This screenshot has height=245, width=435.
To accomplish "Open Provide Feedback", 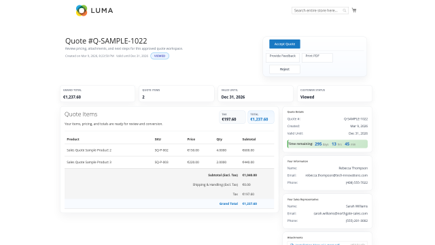I will click(283, 57).
